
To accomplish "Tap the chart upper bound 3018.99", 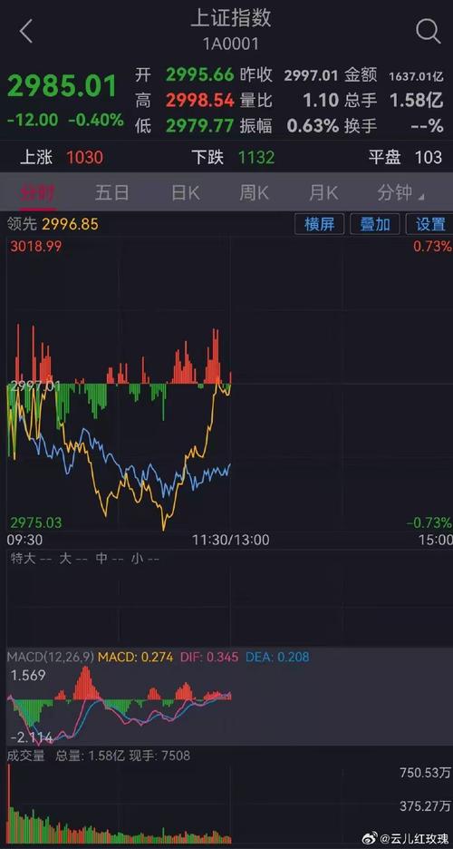I will (x=35, y=247).
